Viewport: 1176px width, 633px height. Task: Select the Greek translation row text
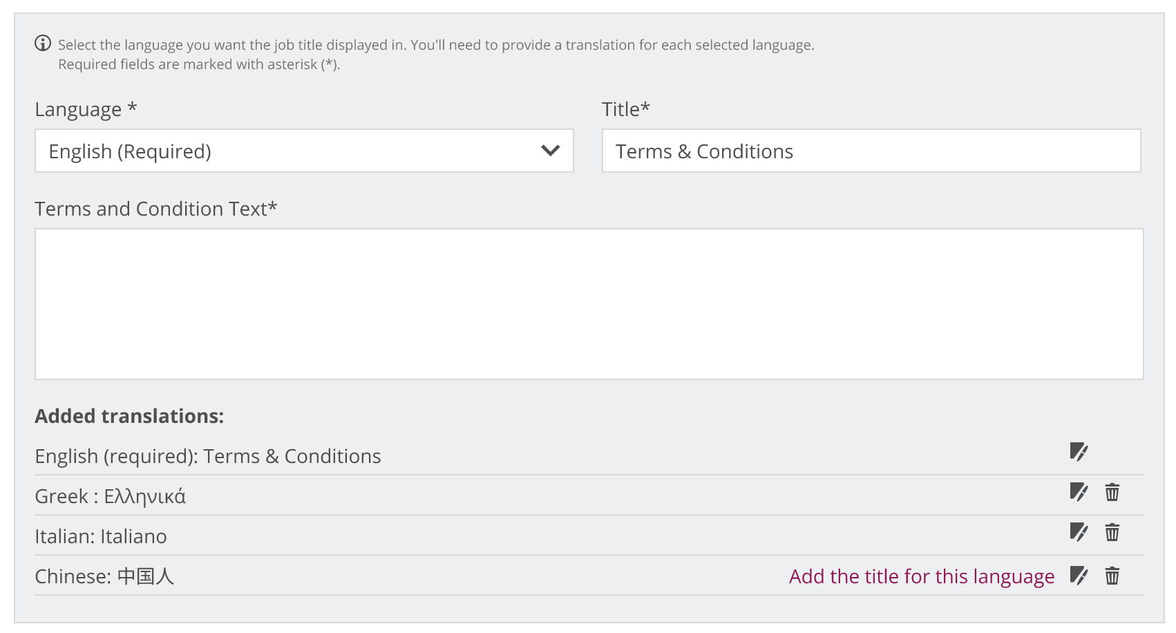[111, 496]
